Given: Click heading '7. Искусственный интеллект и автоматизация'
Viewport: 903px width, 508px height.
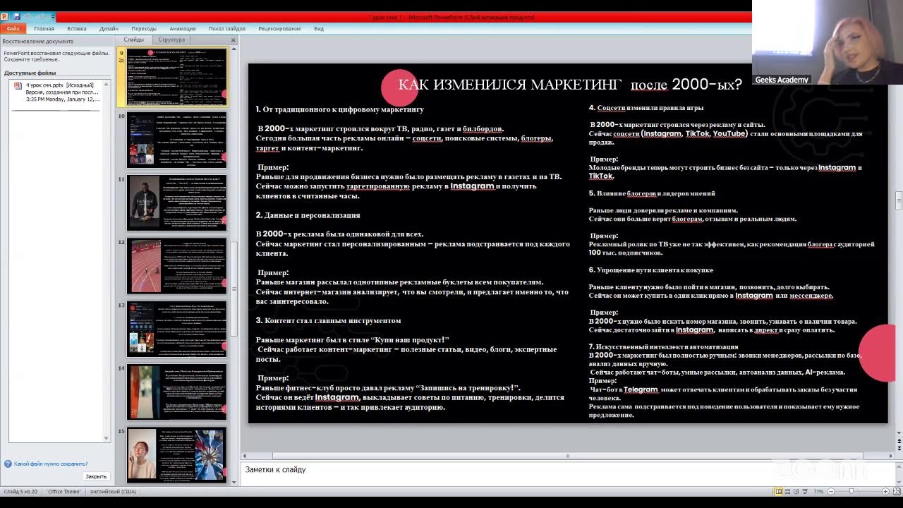Looking at the screenshot, I should click(x=663, y=346).
